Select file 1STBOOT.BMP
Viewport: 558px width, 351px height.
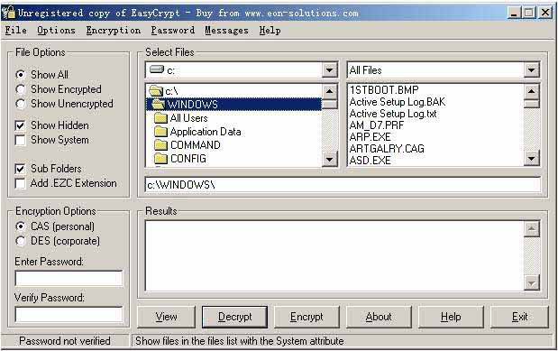(384, 90)
